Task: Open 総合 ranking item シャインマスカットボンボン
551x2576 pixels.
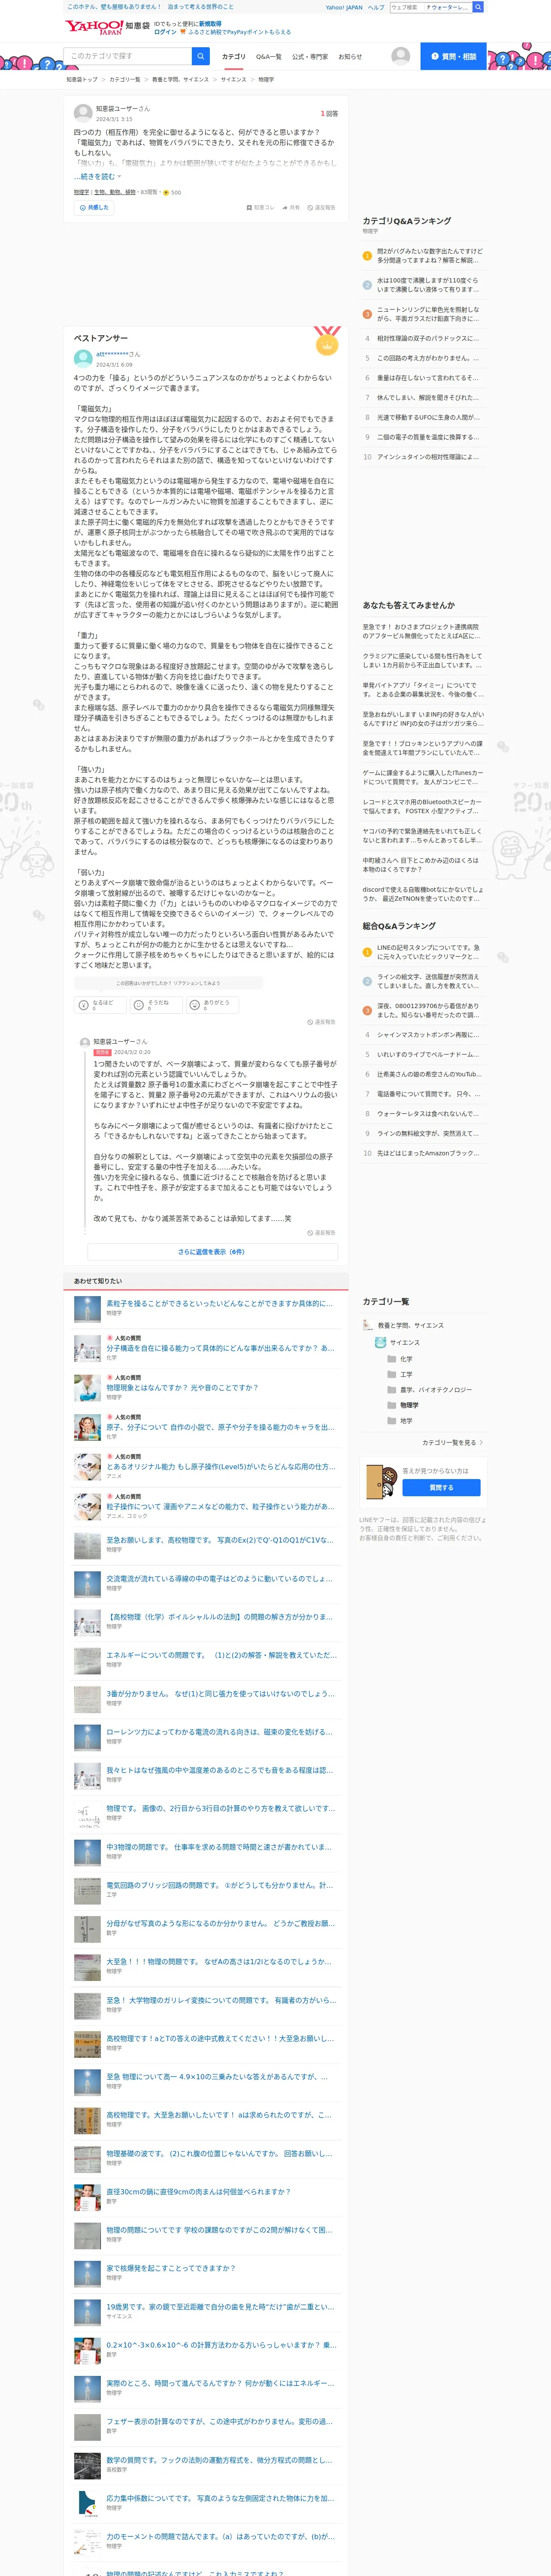Action: click(428, 1035)
